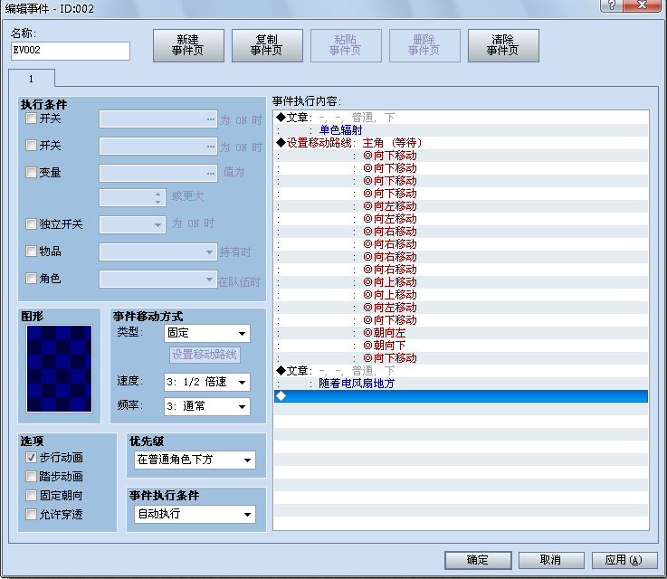Uncheck the 步行动画 option
The width and height of the screenshot is (667, 579).
[31, 458]
